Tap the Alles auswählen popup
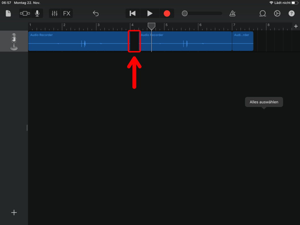Screen dimensions: 300x225 (x=264, y=102)
